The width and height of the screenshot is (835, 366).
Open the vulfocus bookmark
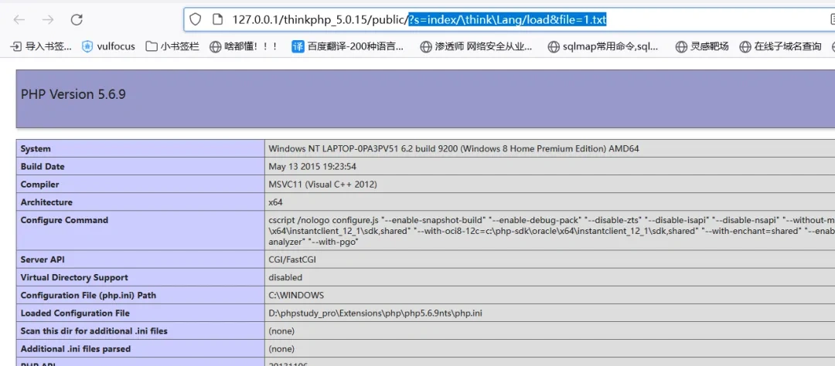(109, 47)
